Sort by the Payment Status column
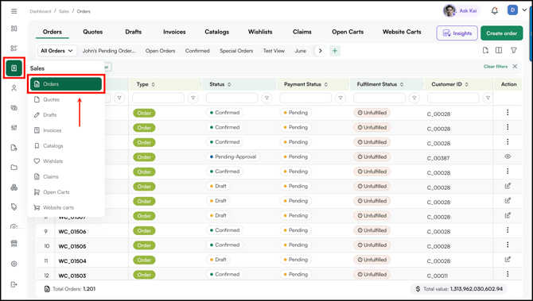533x301 pixels. coord(326,84)
